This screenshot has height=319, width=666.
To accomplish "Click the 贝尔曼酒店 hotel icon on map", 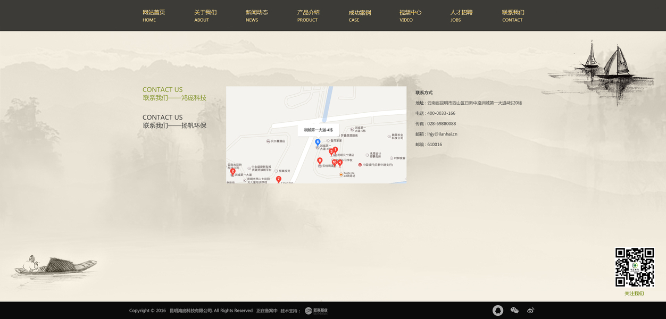I will [268, 141].
